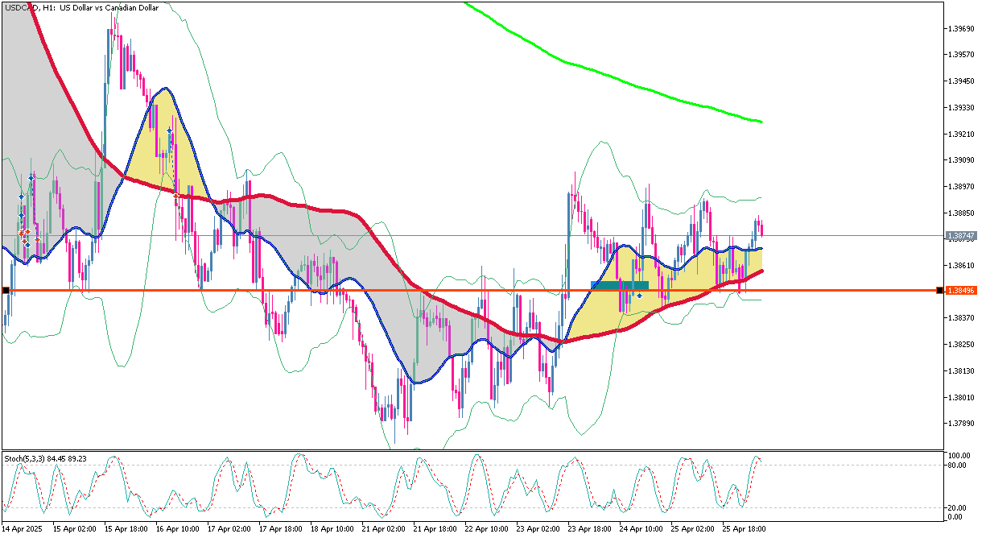Click the "21 Apr 18:00" time label
The height and width of the screenshot is (538, 986).
tap(435, 530)
